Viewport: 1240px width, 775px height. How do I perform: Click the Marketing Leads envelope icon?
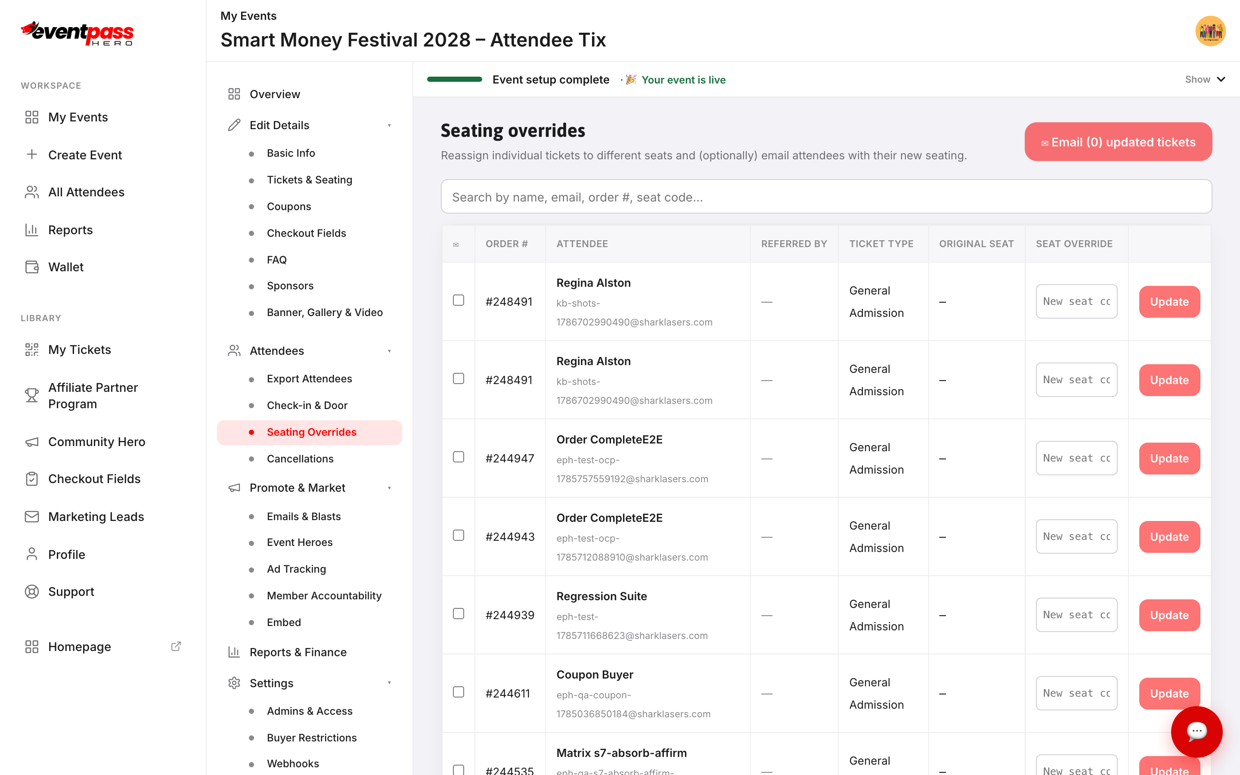[32, 517]
